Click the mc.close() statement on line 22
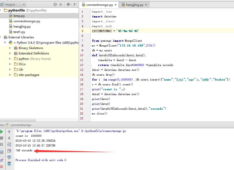Viewport: 234px width, 170px height. 99,114
